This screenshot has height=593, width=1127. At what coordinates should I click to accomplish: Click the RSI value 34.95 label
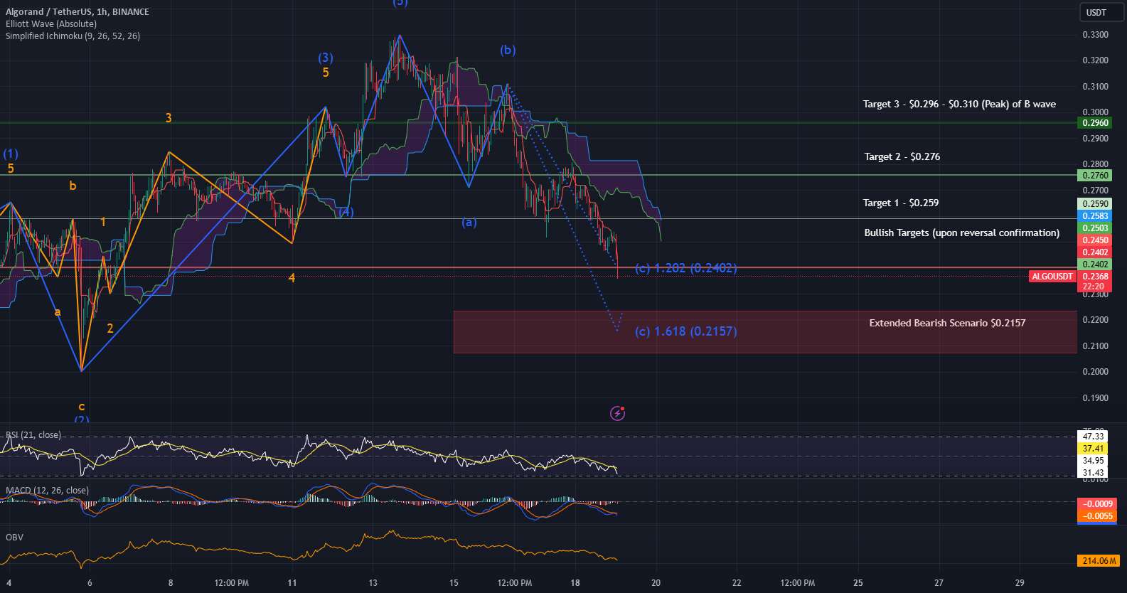point(1094,461)
